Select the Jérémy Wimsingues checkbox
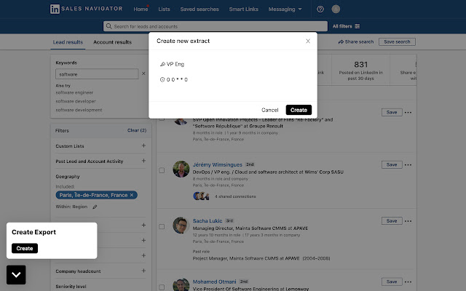 162,170
